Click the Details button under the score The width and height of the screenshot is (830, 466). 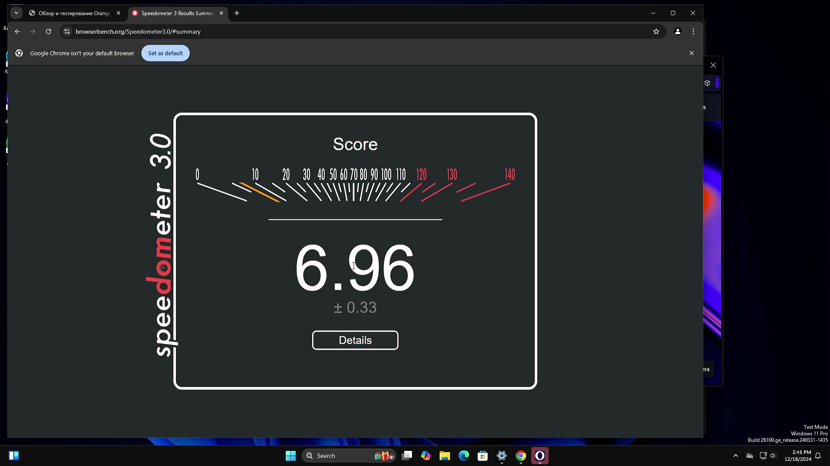click(355, 340)
